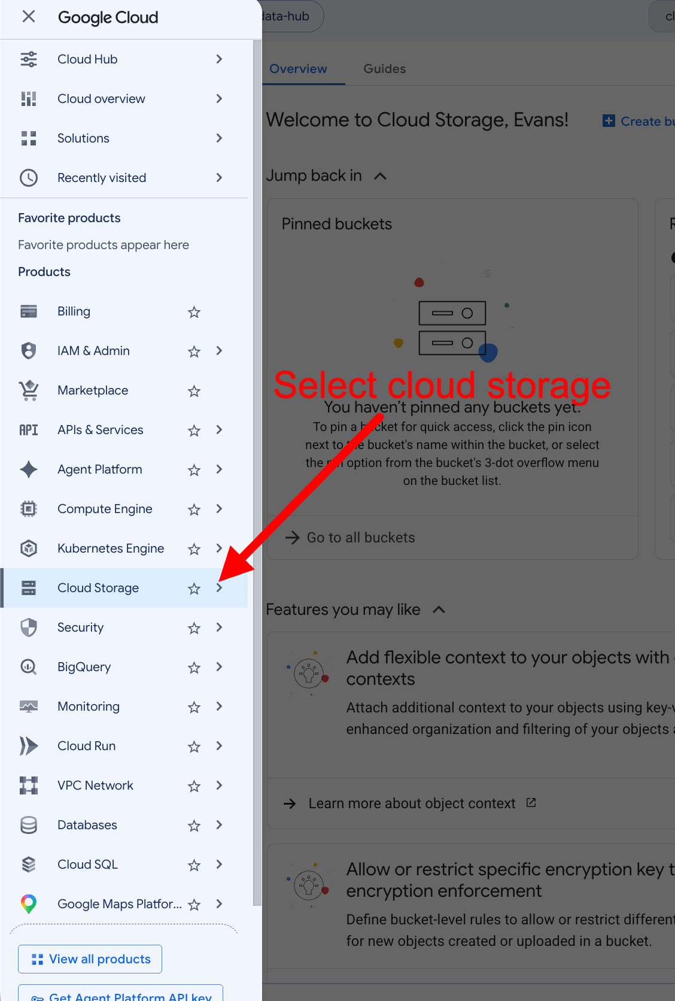Switch to the Guides tab
Viewport: 675px width, 1001px height.
tap(385, 69)
